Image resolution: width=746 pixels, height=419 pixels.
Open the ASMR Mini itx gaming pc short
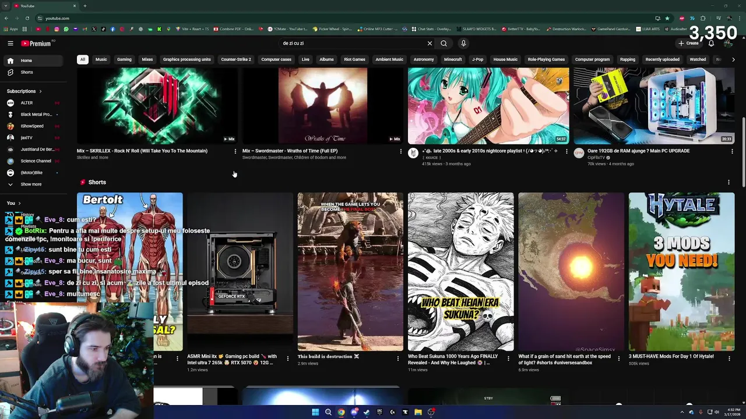pos(240,272)
